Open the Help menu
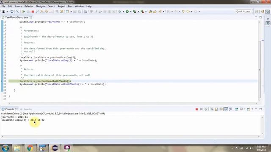Image resolution: width=271 pixels, height=152 pixels. point(89,6)
